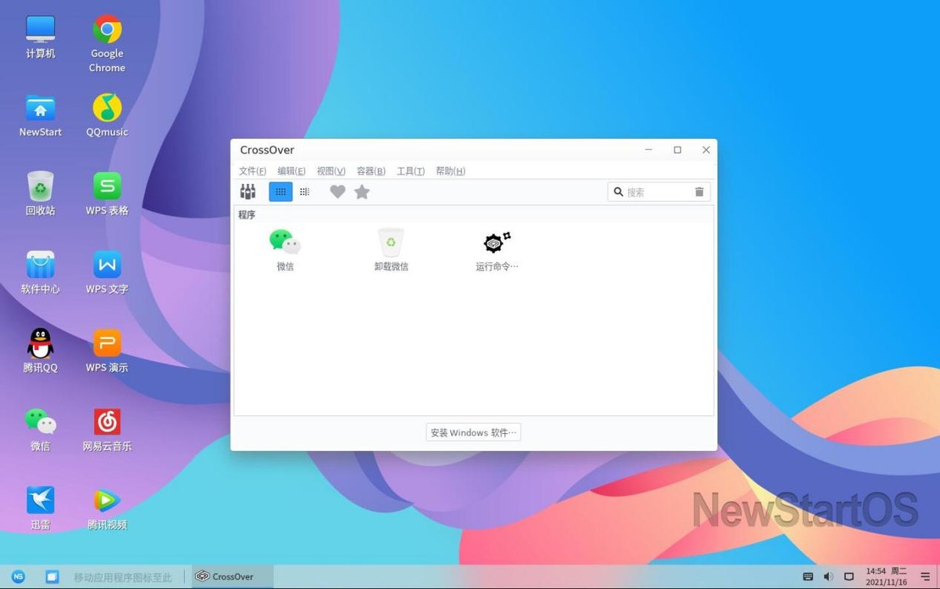This screenshot has width=940, height=589.
Task: Open the 帮助 menu
Action: [x=450, y=170]
